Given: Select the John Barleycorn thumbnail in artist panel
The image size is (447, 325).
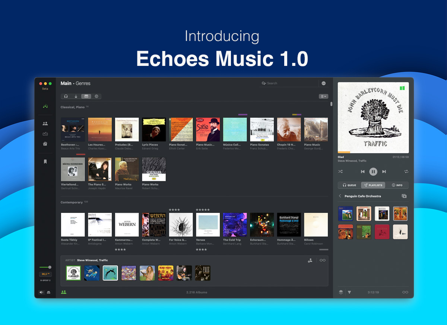Looking at the screenshot, I should [x=73, y=273].
